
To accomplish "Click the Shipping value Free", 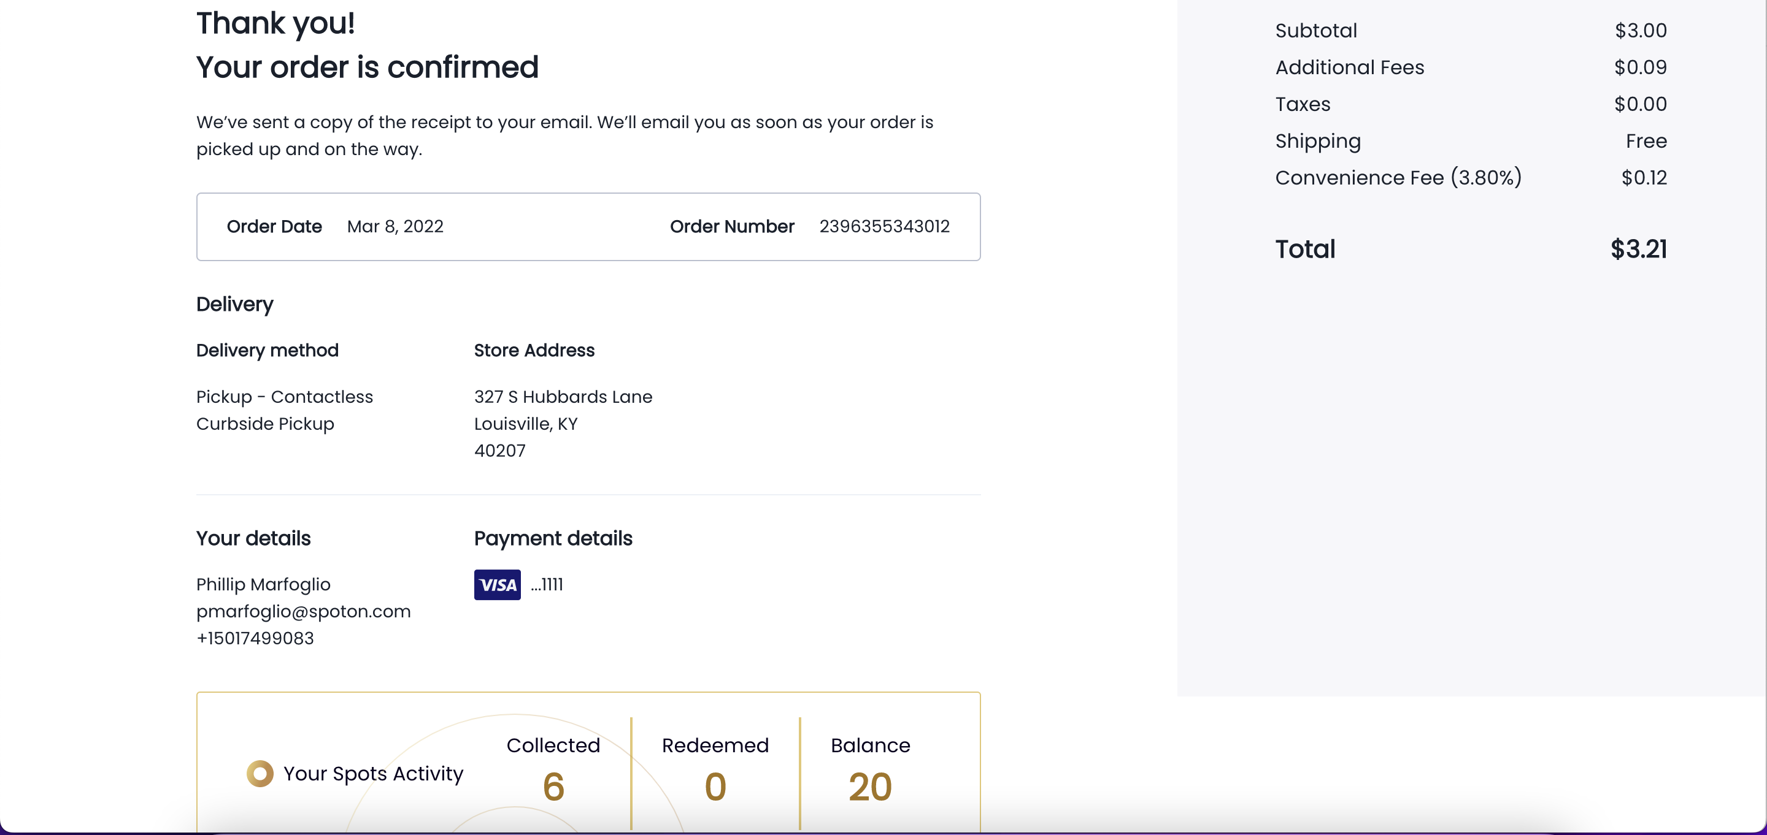I will [x=1646, y=140].
